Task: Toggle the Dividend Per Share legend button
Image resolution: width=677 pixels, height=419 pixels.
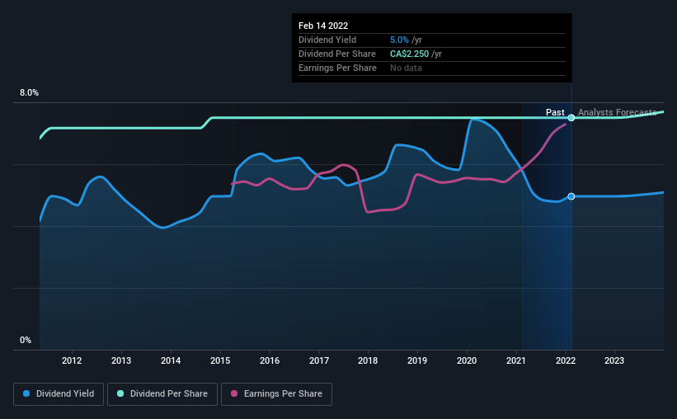Action: 162,394
